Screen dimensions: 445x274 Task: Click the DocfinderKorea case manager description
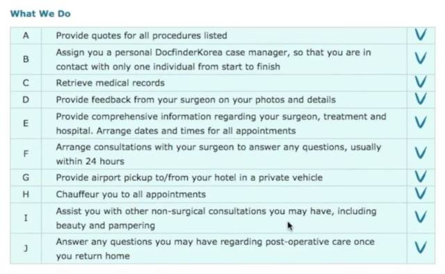pyautogui.click(x=213, y=59)
